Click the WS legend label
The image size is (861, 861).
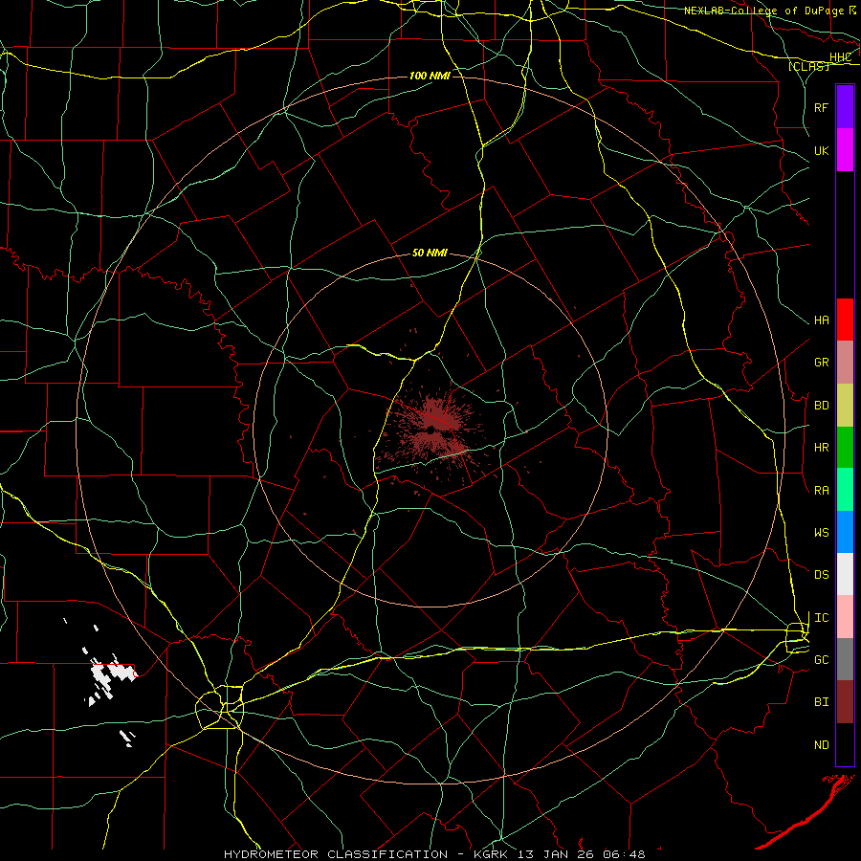click(x=822, y=533)
